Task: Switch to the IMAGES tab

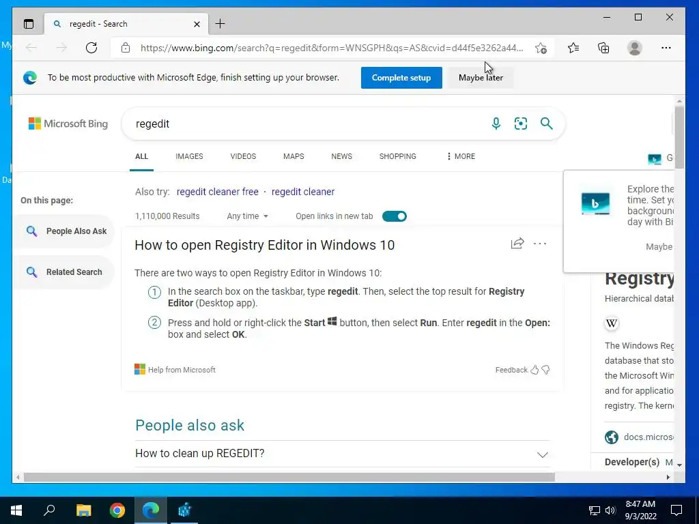Action: point(189,156)
